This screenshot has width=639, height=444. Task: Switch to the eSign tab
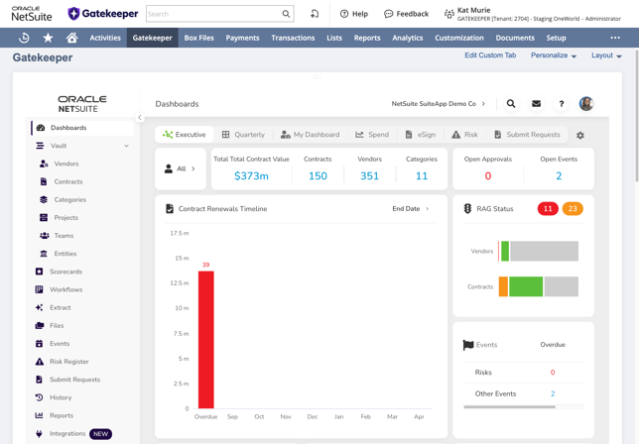coord(421,135)
